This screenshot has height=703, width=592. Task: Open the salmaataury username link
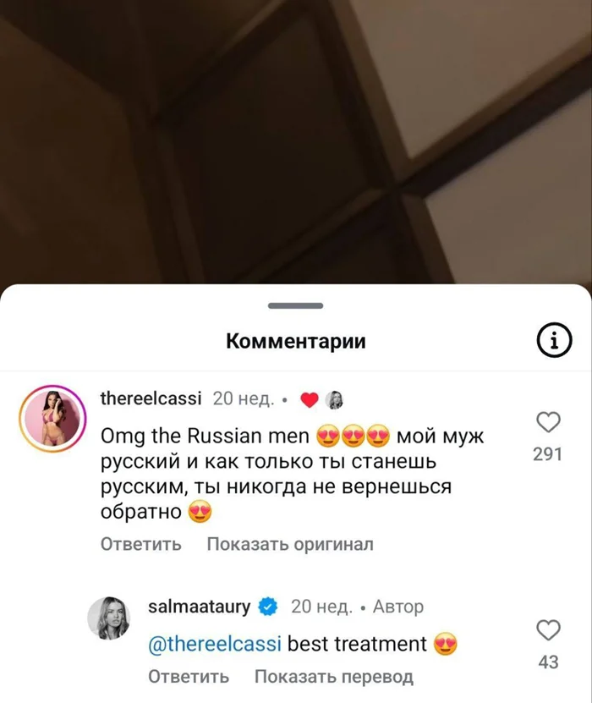(x=200, y=607)
